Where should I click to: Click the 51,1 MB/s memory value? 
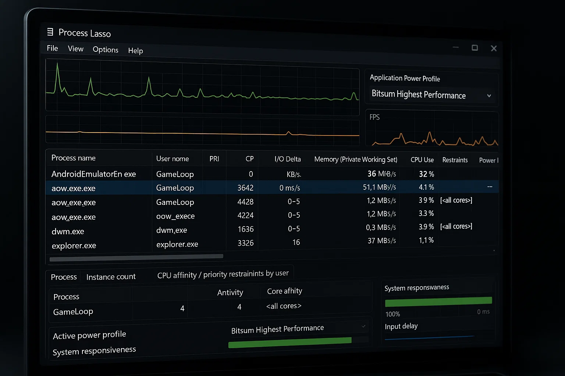tap(379, 187)
